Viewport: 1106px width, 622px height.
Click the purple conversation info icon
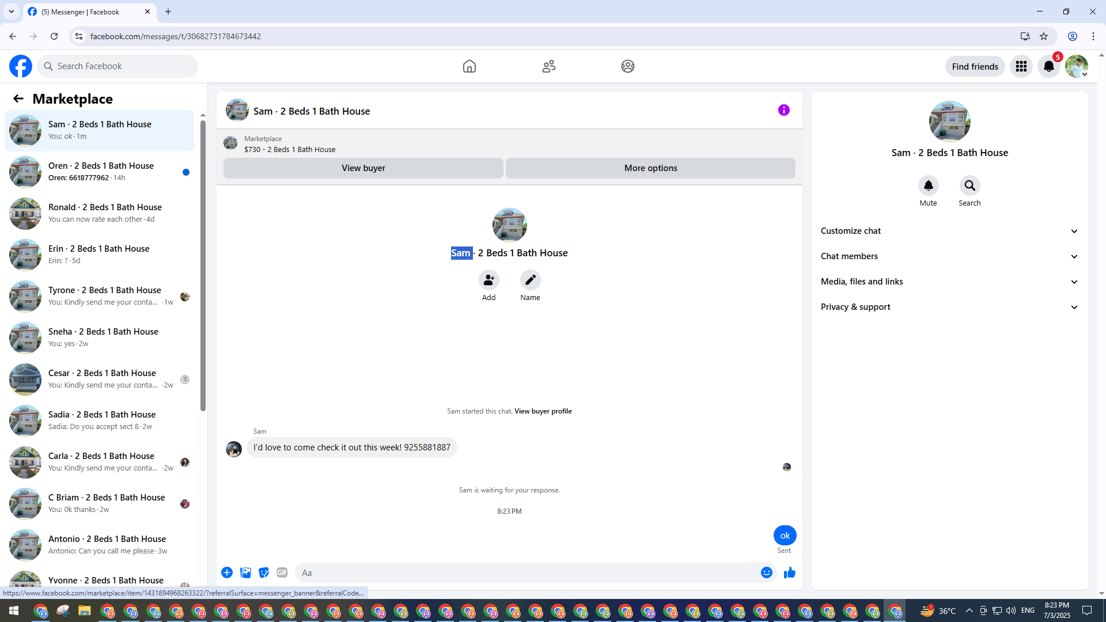pyautogui.click(x=783, y=110)
